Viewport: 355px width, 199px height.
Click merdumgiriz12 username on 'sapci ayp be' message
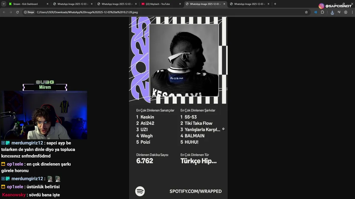(x=27, y=143)
